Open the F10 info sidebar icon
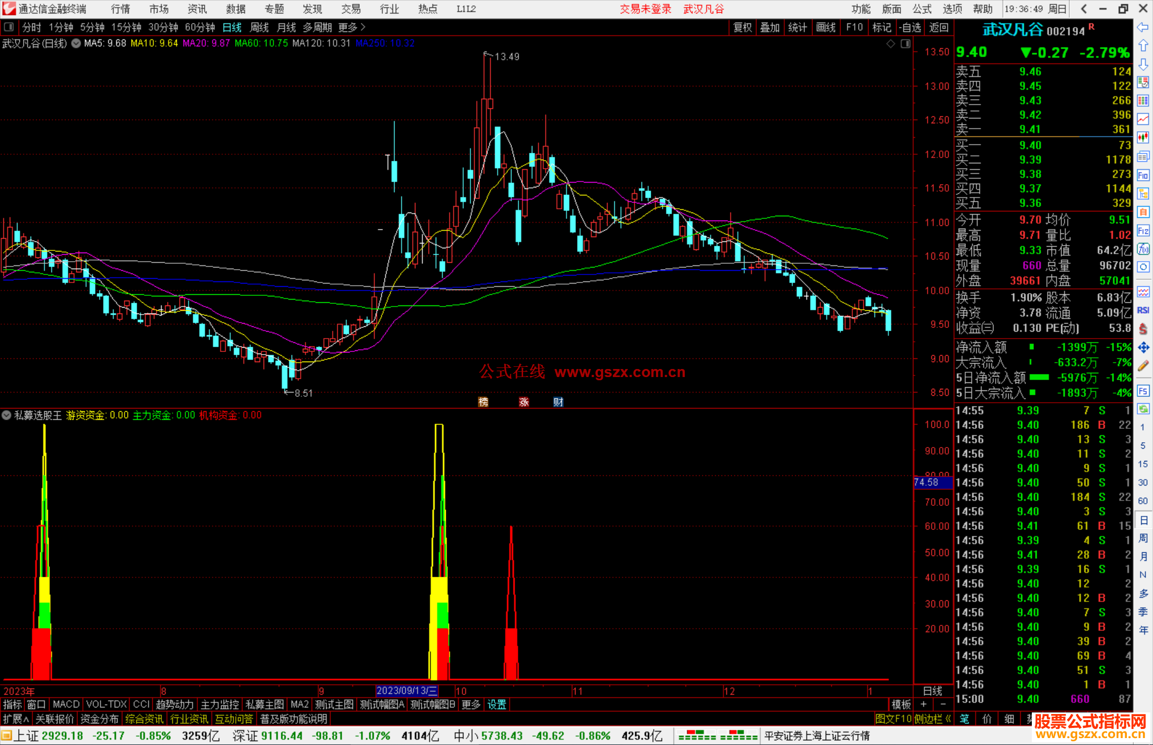1153x745 pixels. 1143,175
